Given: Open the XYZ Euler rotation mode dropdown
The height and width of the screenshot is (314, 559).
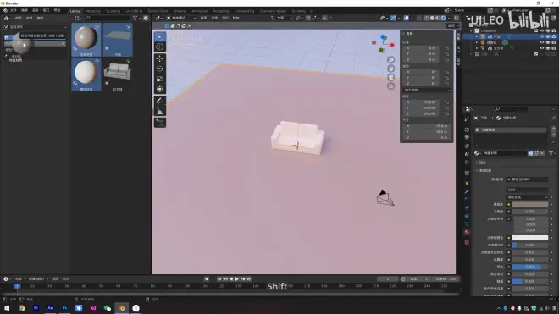Looking at the screenshot, I should (427, 91).
